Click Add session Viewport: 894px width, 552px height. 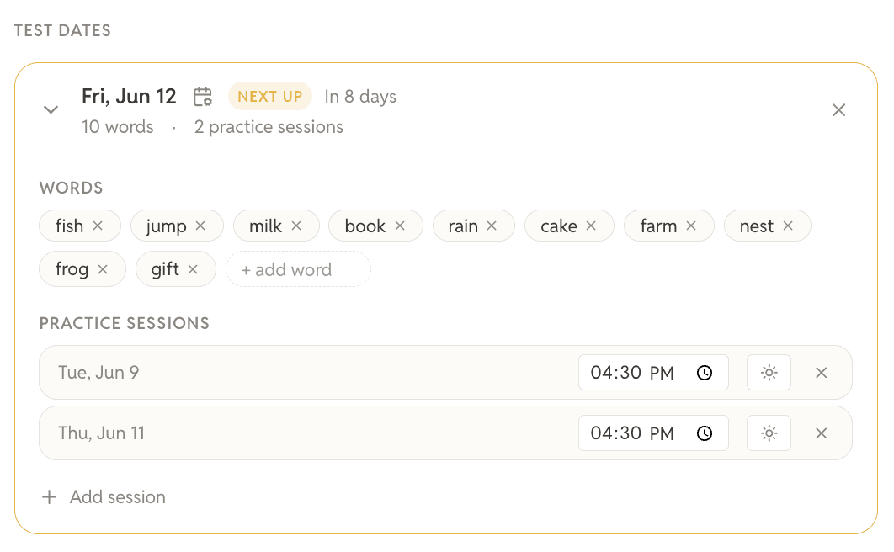click(x=104, y=496)
